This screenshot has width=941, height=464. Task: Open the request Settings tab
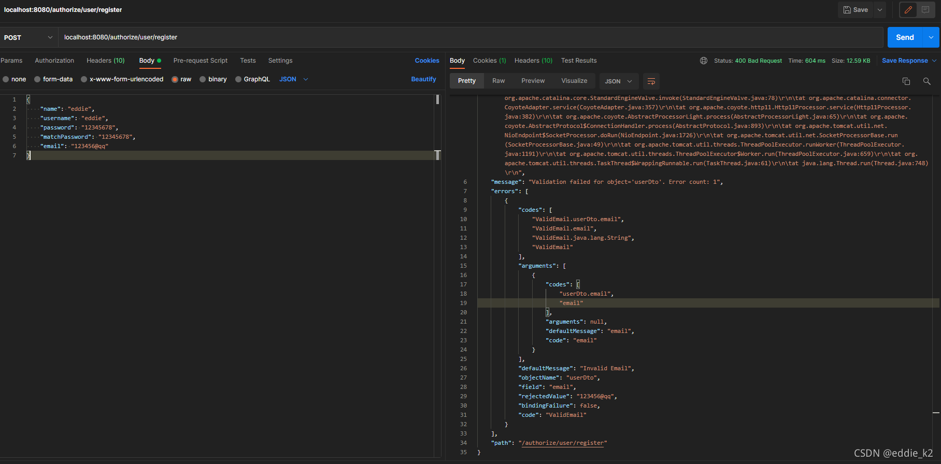coord(280,61)
